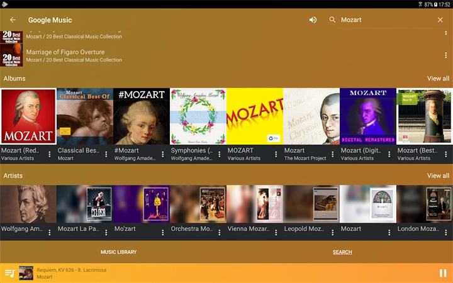Select the Search tab

tap(342, 252)
